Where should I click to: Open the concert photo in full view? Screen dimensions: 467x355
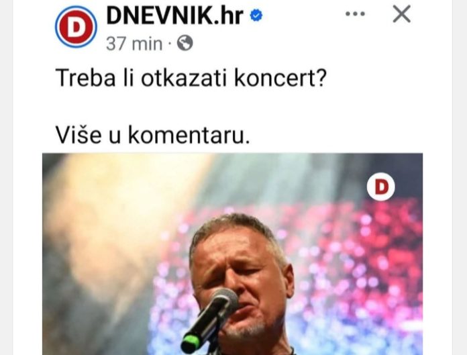click(x=232, y=254)
